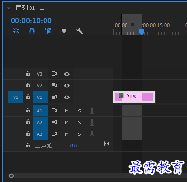
Task: Toggle sync lock on V3
Action: point(54,73)
